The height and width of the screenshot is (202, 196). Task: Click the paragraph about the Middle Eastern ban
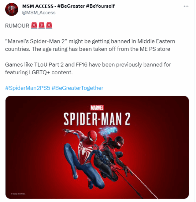point(90,45)
